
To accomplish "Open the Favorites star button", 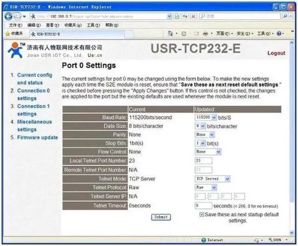I will [13, 34].
